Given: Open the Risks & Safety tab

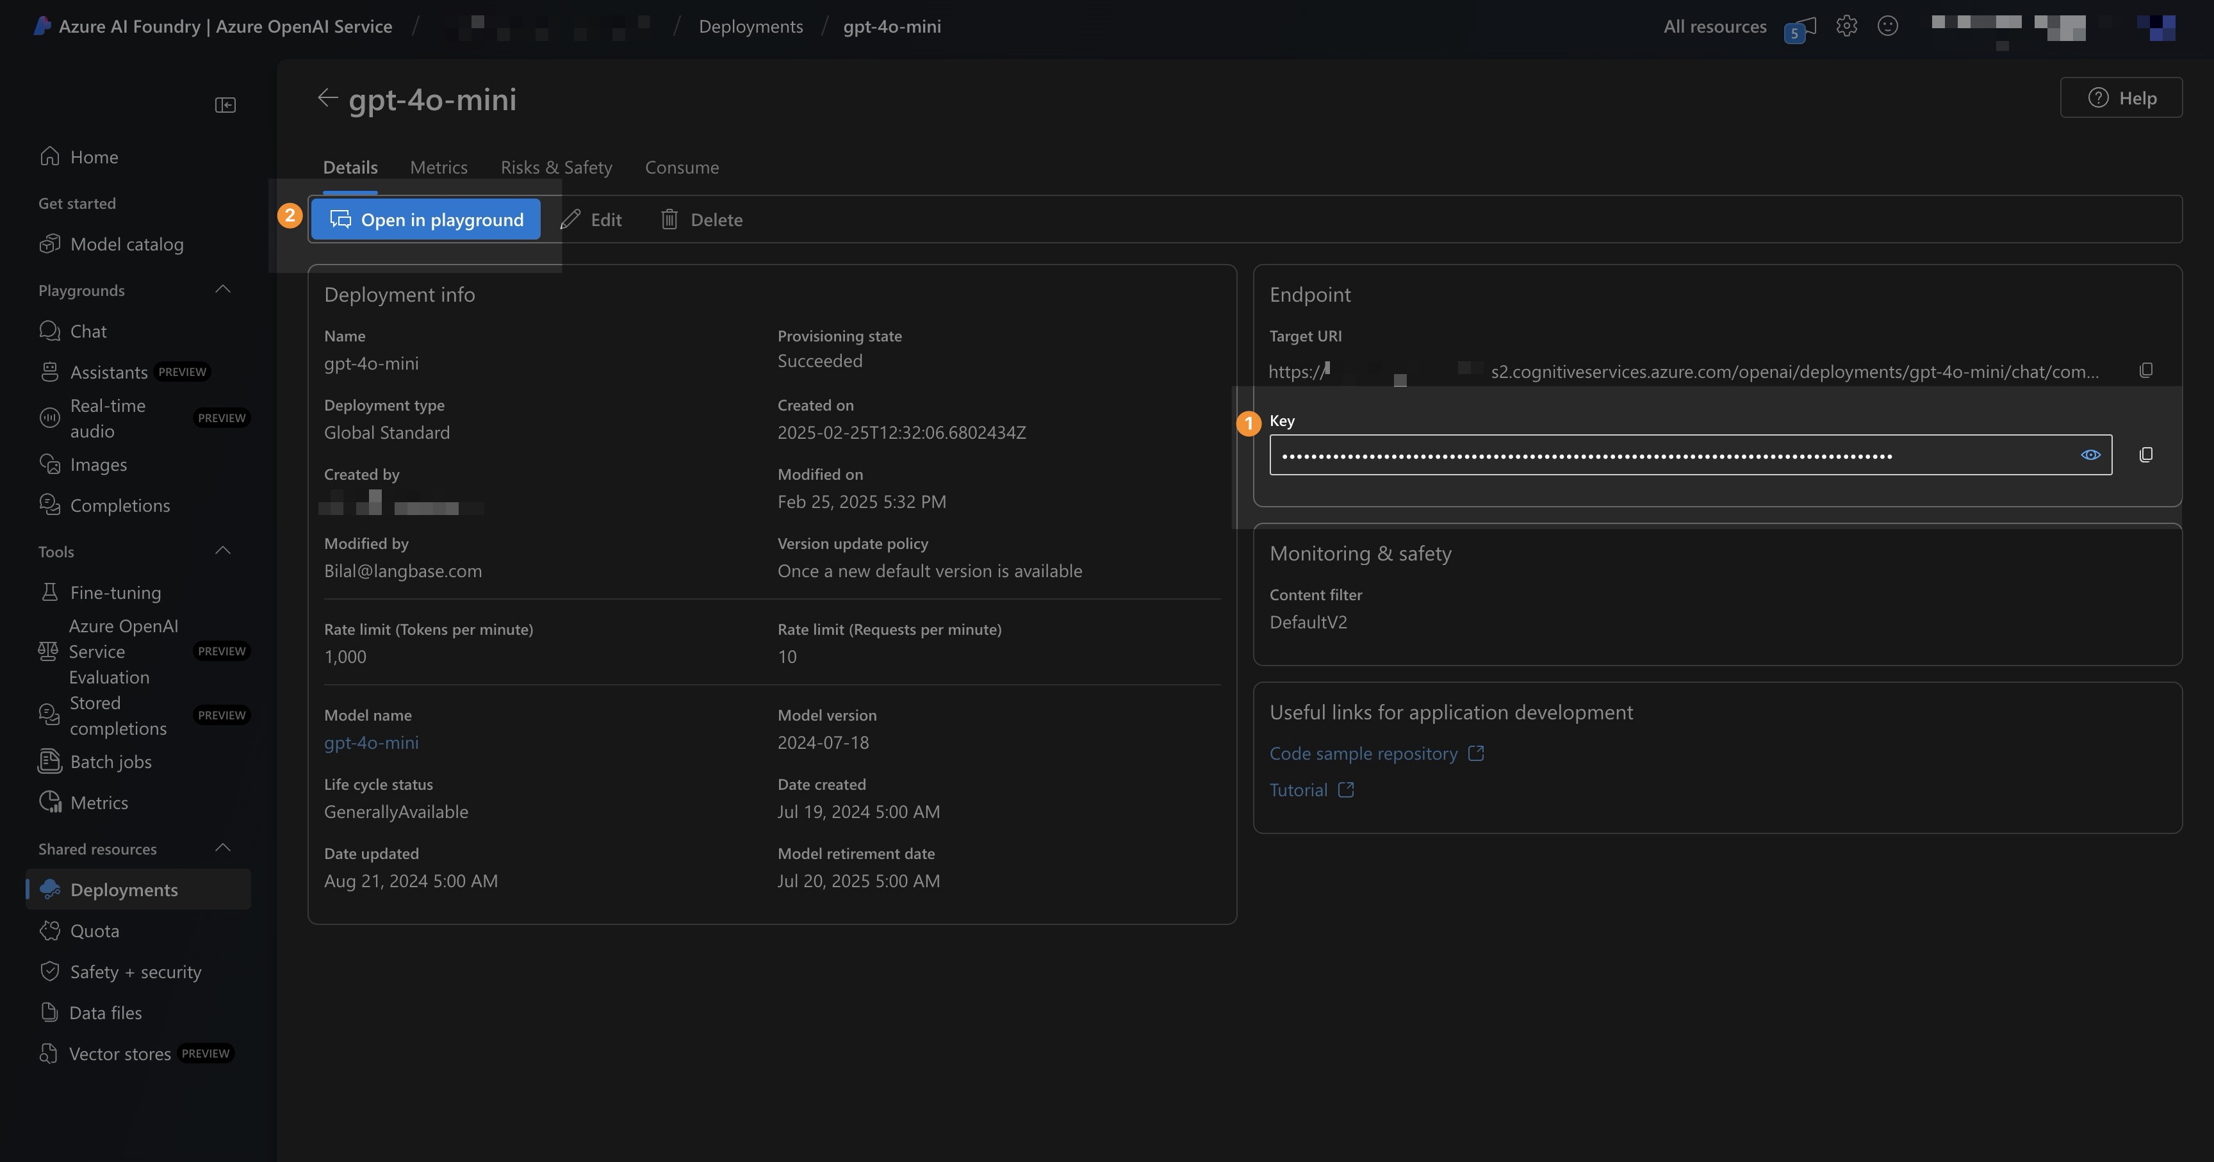Looking at the screenshot, I should (x=556, y=168).
